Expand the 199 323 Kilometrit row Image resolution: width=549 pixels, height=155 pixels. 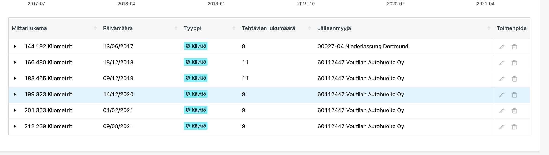pos(15,94)
